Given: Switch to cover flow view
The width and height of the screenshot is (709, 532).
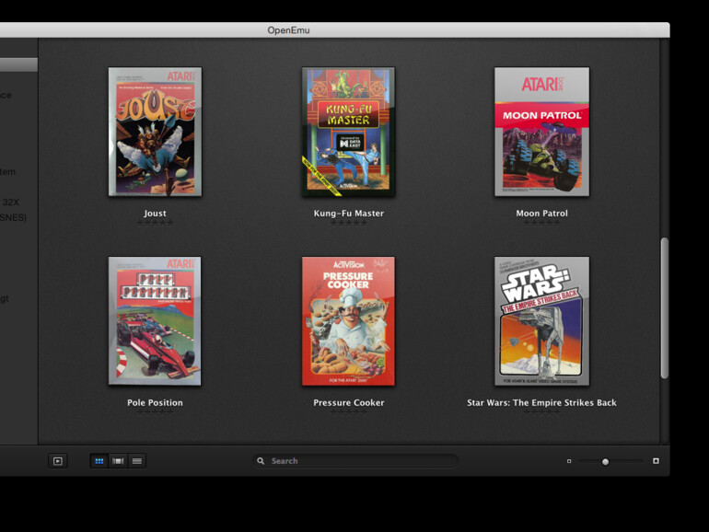Looking at the screenshot, I should point(118,461).
